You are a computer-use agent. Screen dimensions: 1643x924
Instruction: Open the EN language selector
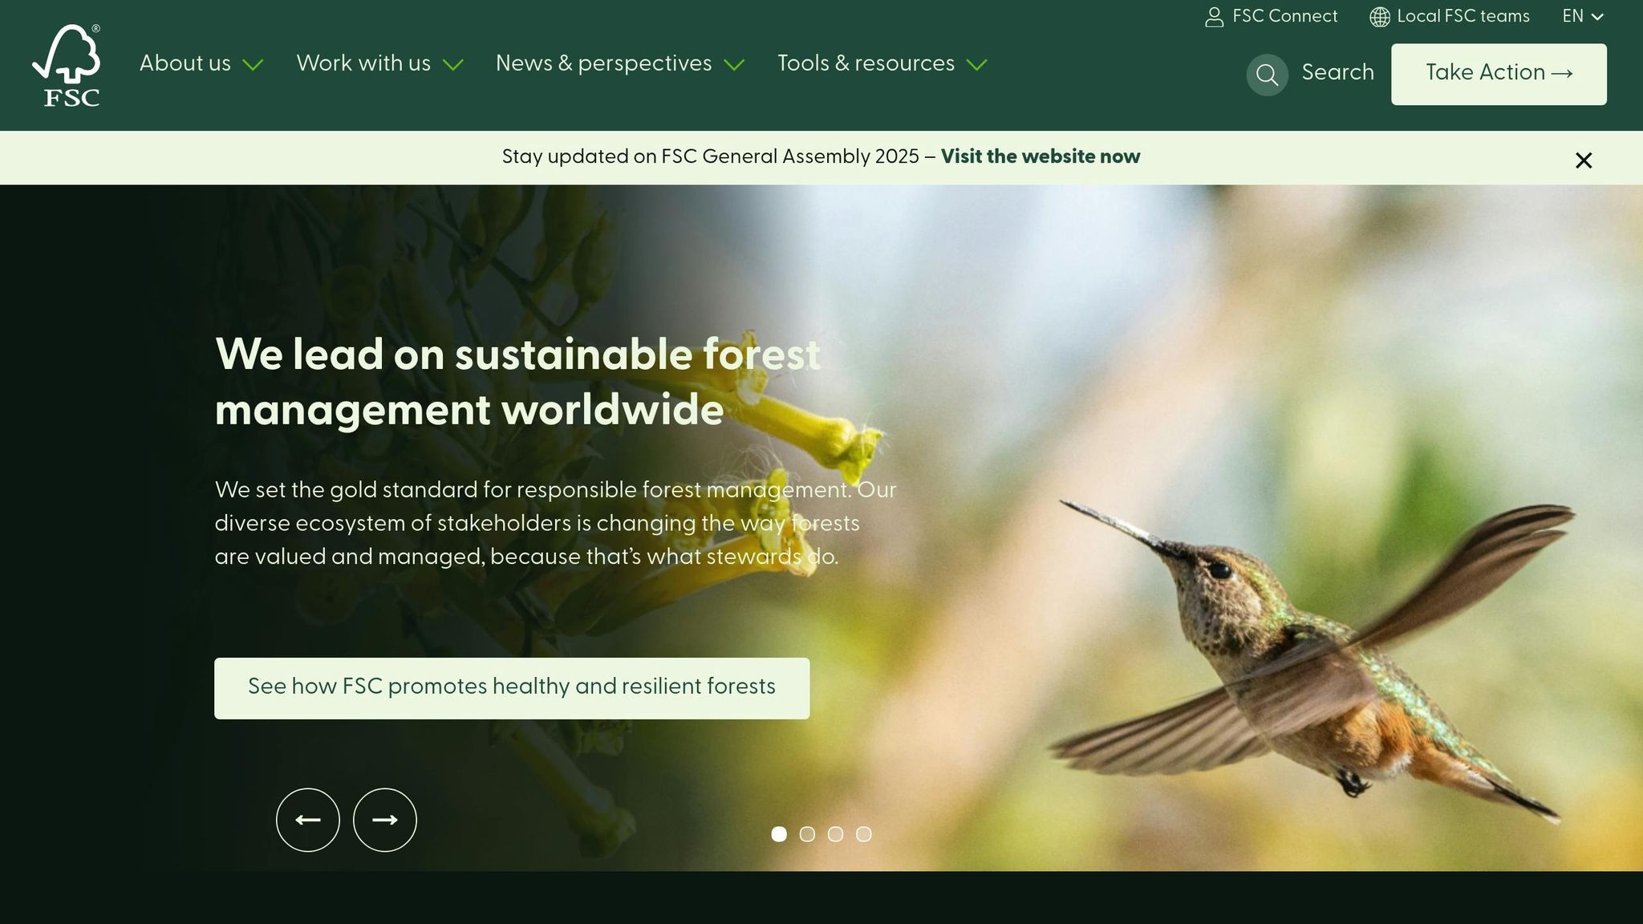[x=1580, y=16]
